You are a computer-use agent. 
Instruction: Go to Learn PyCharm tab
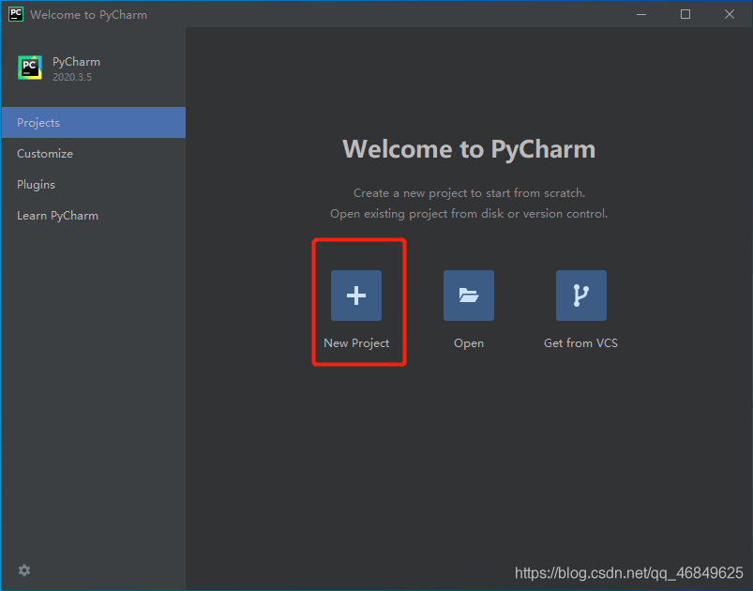[94, 216]
